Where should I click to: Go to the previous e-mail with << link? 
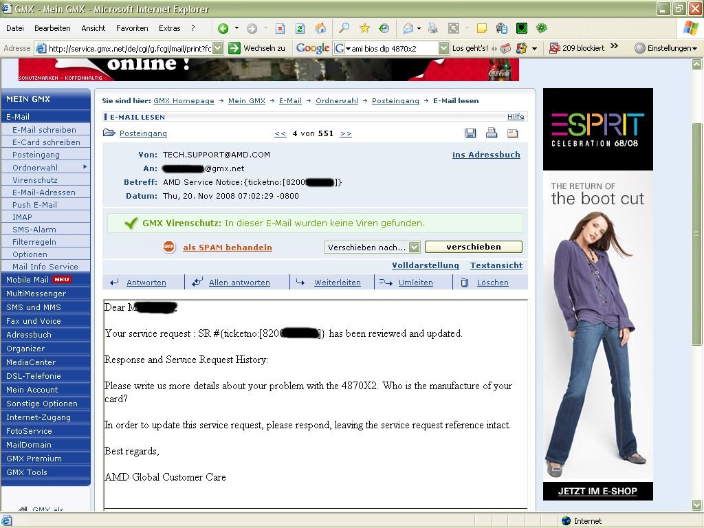click(x=280, y=133)
